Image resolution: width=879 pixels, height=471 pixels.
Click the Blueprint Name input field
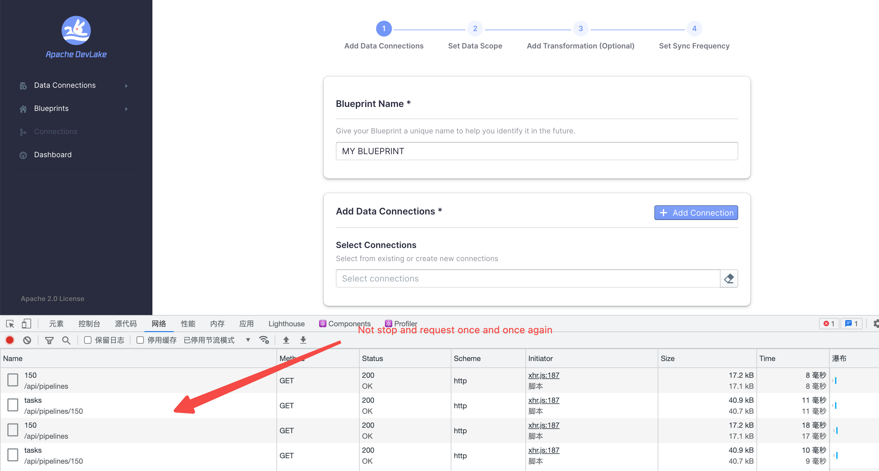pyautogui.click(x=536, y=151)
